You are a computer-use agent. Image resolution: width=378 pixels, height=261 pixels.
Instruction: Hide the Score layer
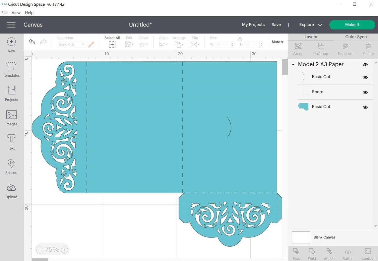(365, 92)
